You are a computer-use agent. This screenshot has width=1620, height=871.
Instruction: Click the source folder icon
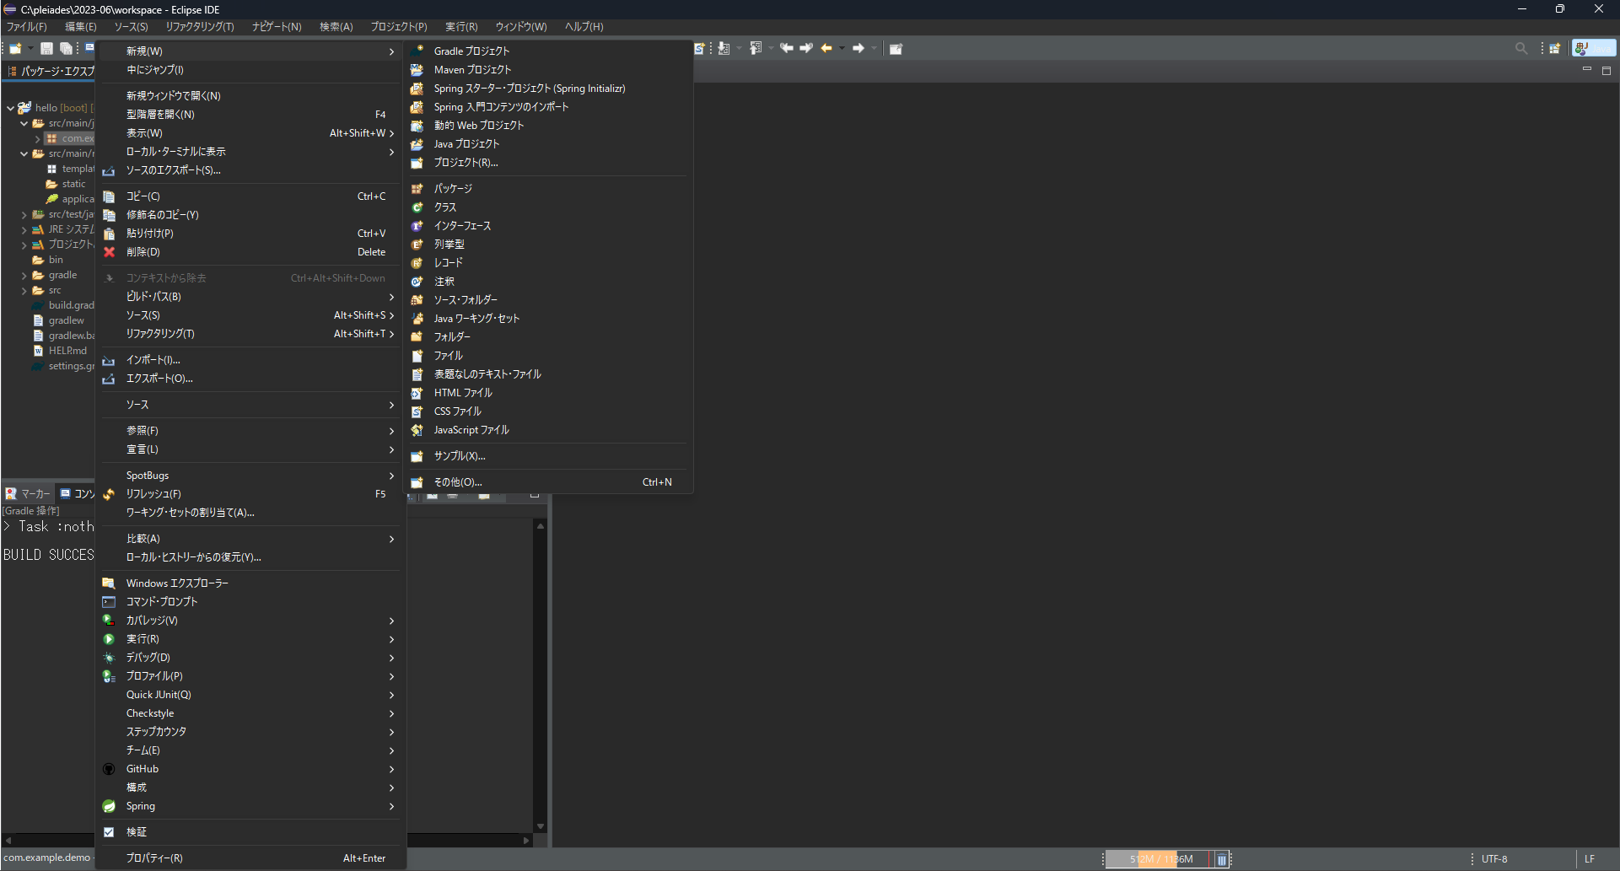pos(417,300)
